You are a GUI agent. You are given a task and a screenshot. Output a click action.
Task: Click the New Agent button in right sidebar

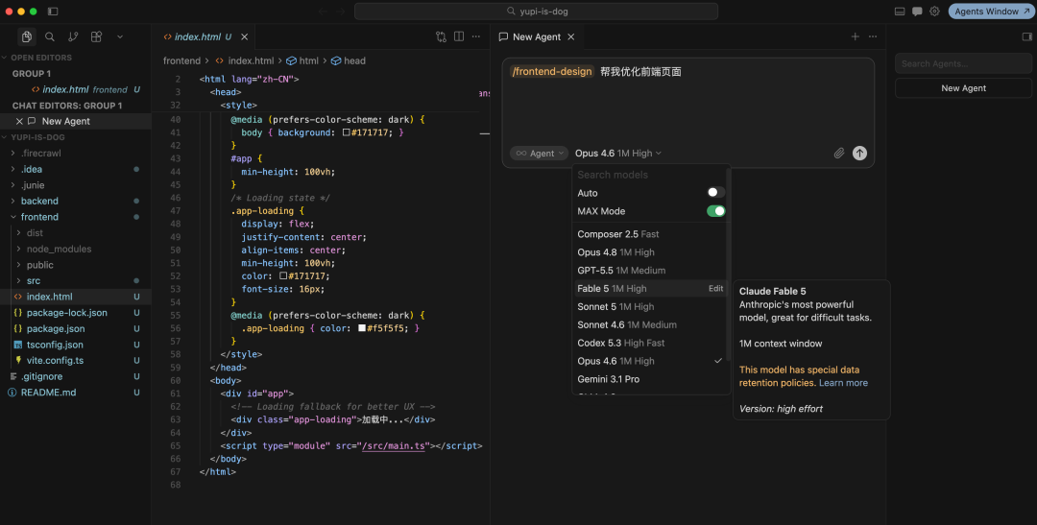coord(963,88)
